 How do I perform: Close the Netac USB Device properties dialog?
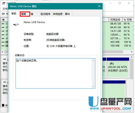(x=99, y=6)
